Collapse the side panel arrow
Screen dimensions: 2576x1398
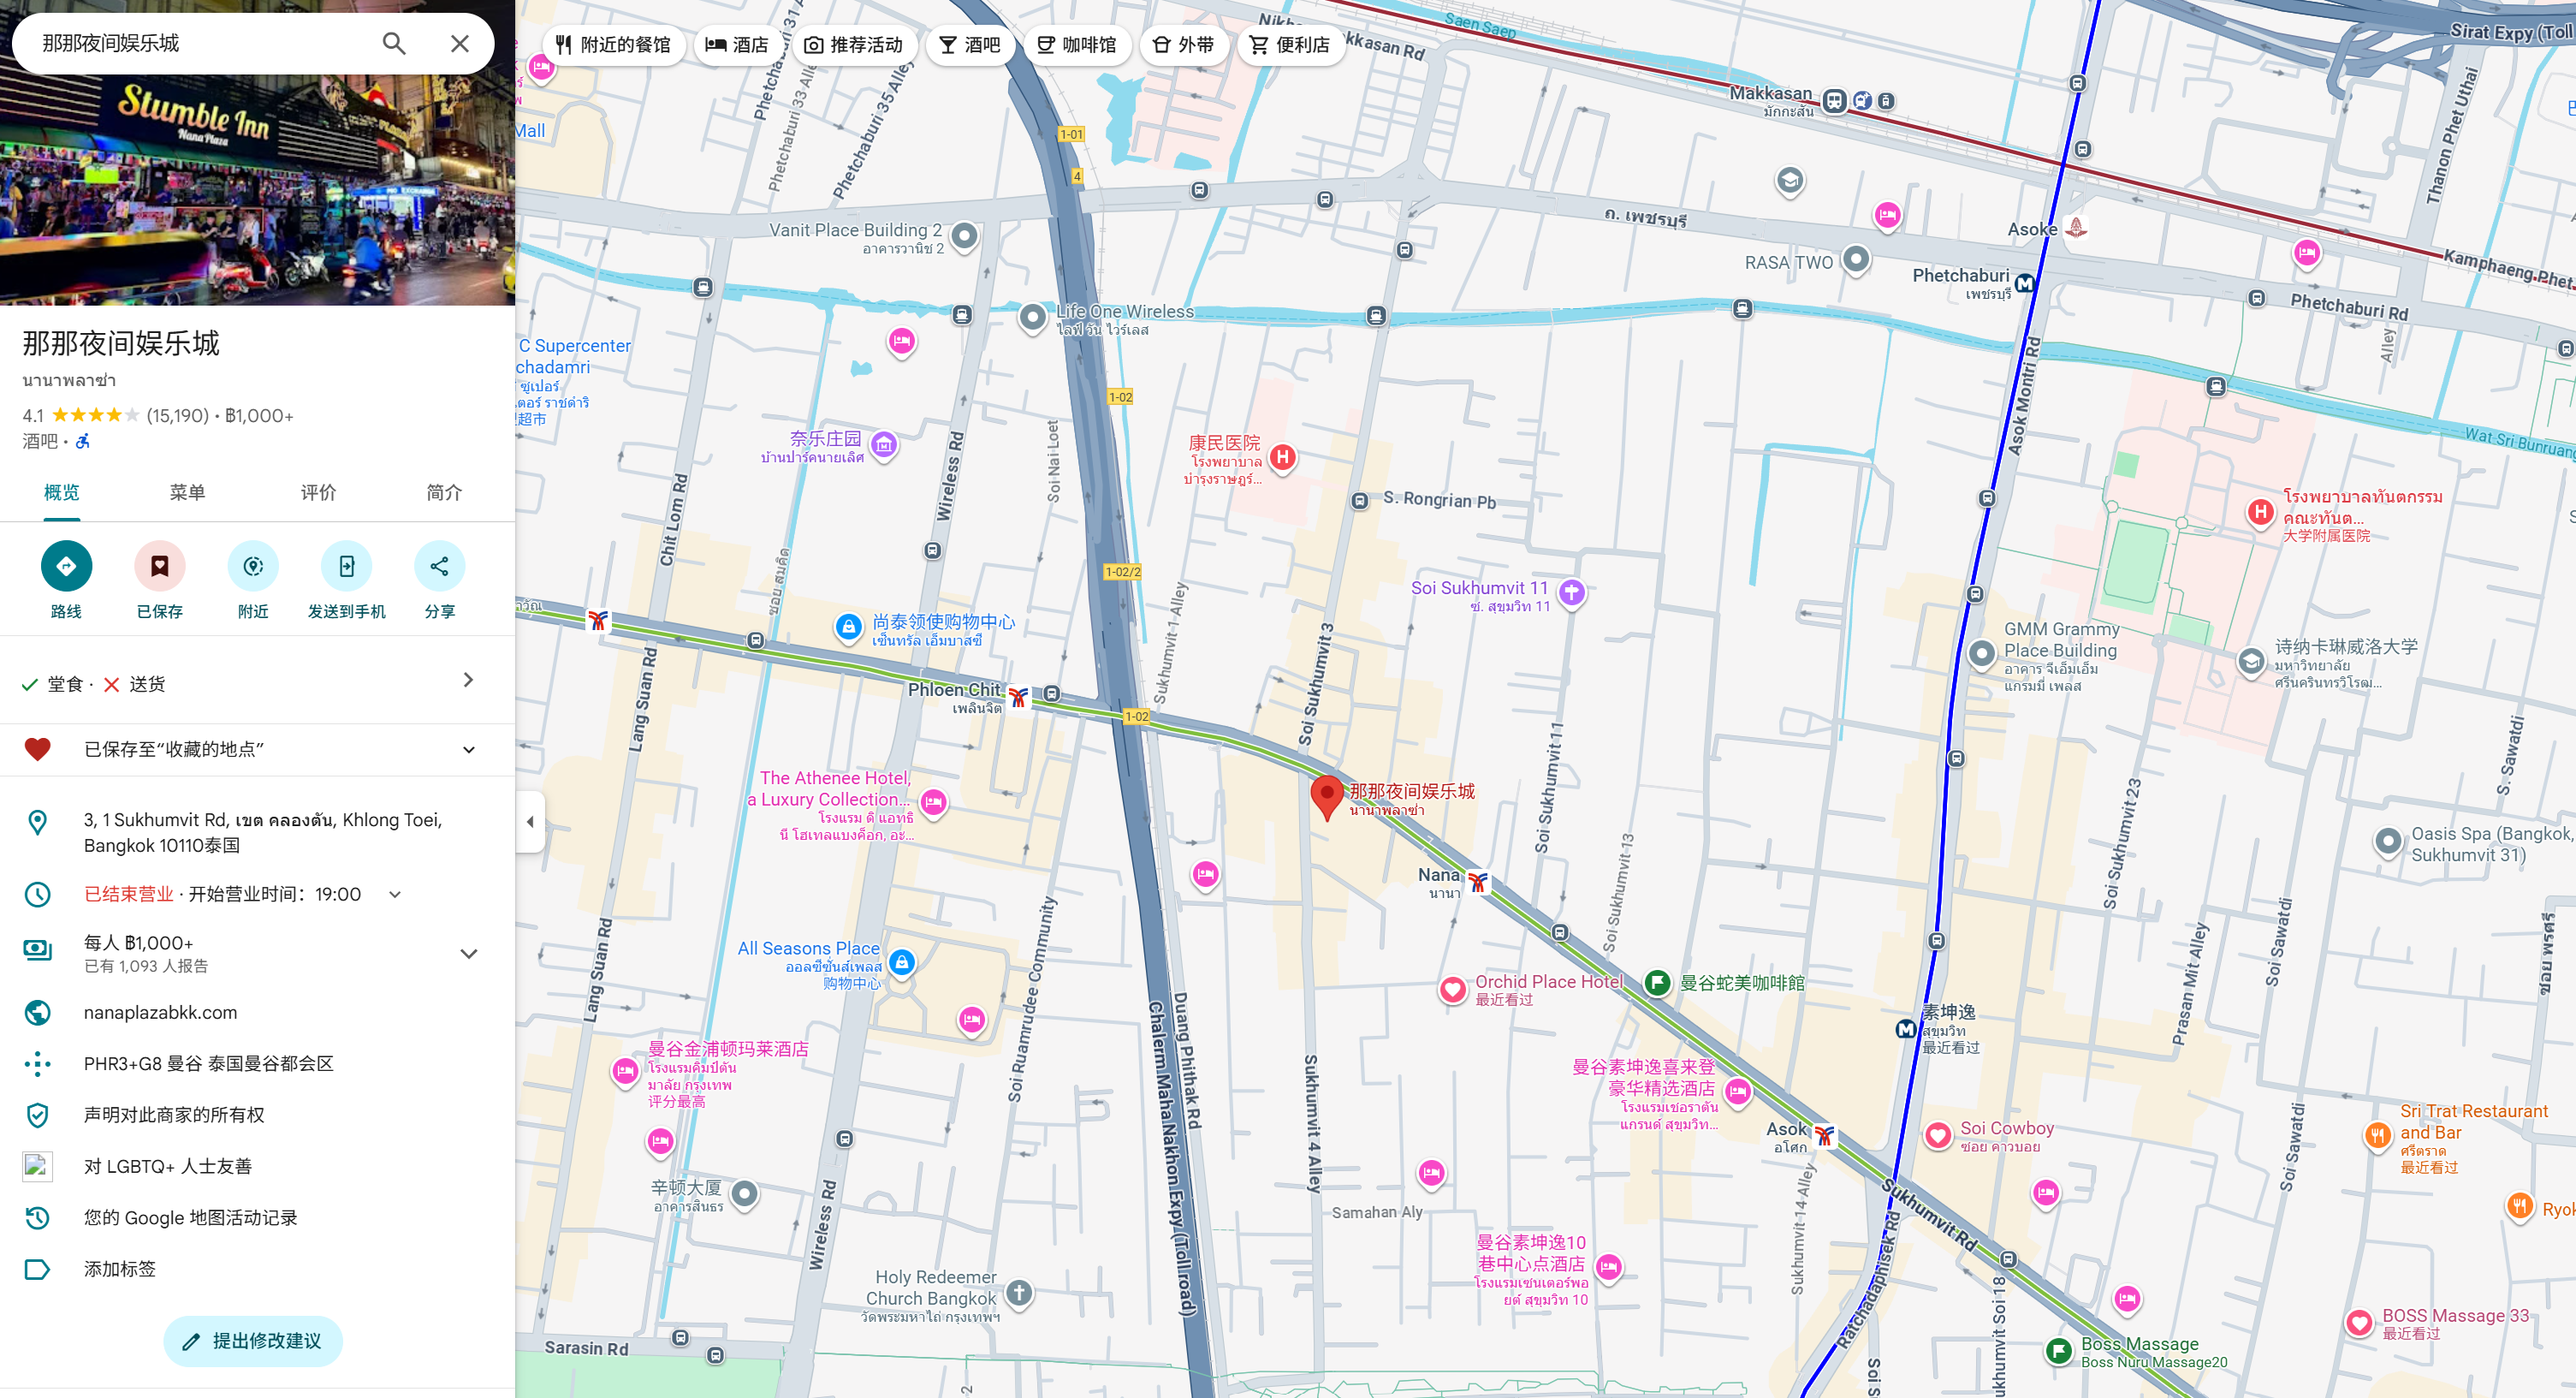(530, 821)
